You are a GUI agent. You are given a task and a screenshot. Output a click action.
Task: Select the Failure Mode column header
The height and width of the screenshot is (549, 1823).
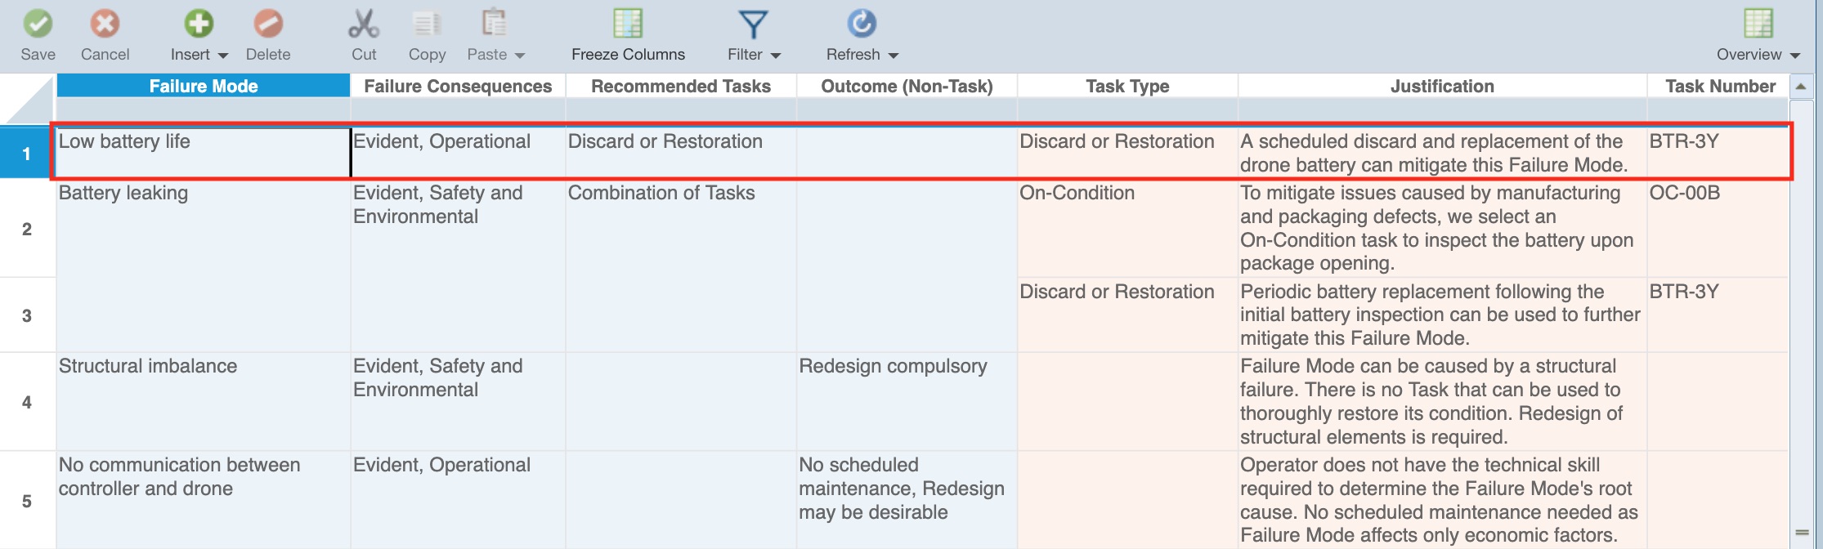204,86
